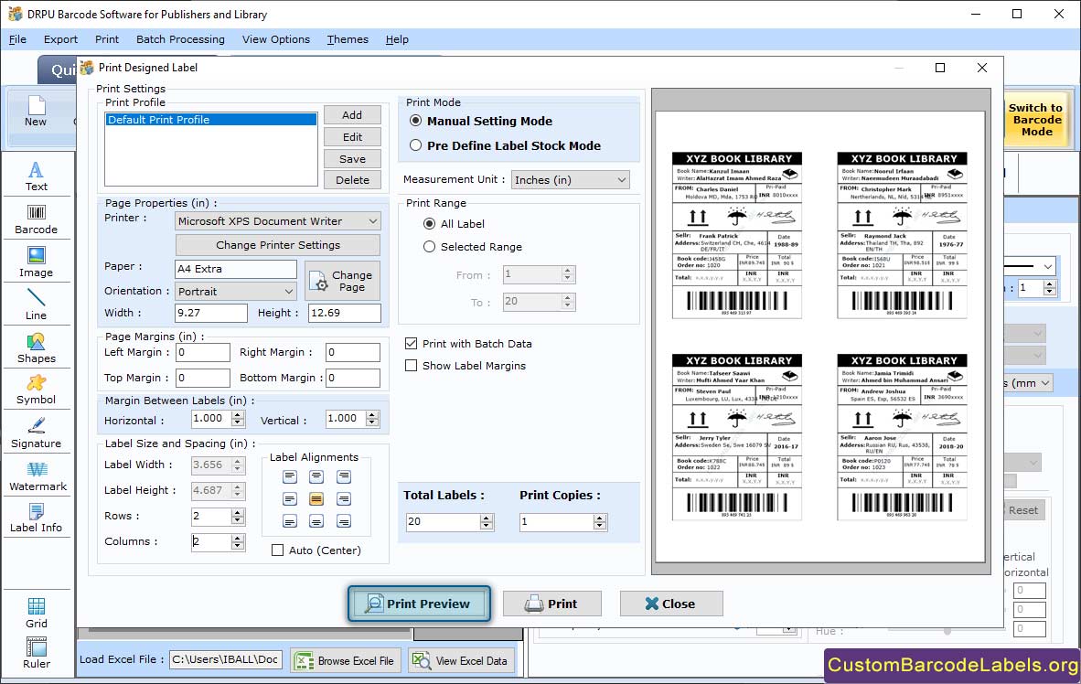Viewport: 1081px width, 684px height.
Task: Toggle the Ruler tool in sidebar
Action: (x=36, y=653)
